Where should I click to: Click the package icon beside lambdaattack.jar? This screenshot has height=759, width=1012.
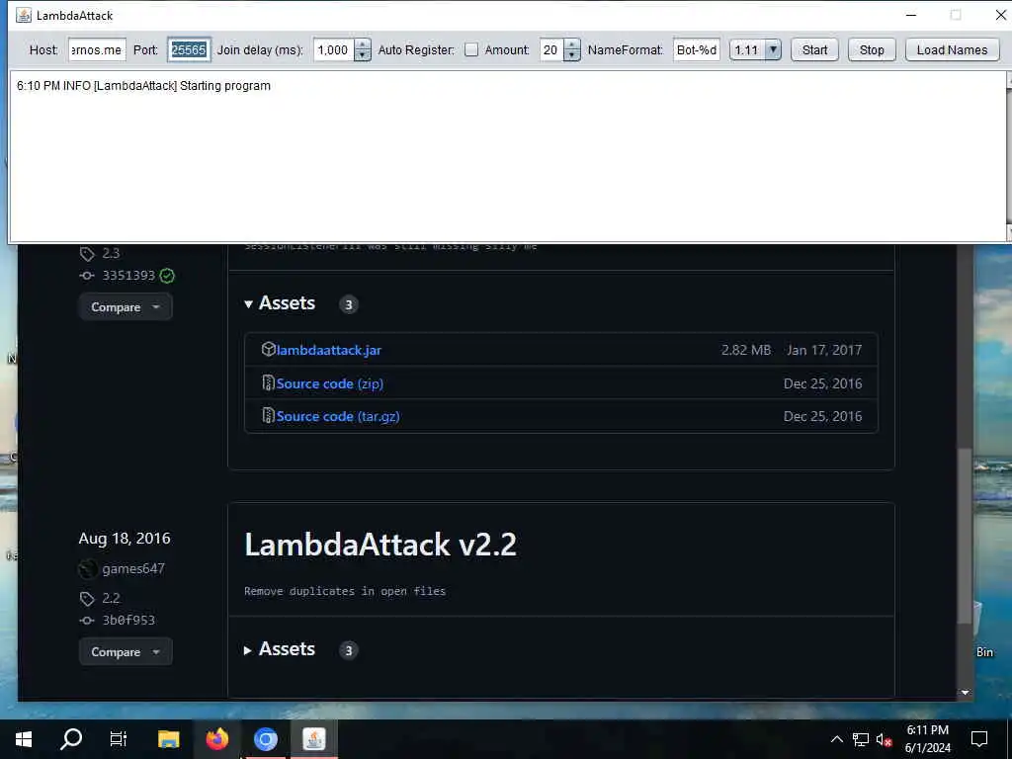click(268, 349)
